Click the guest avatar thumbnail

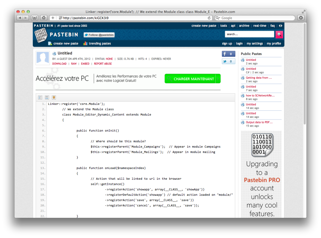coord(43,58)
